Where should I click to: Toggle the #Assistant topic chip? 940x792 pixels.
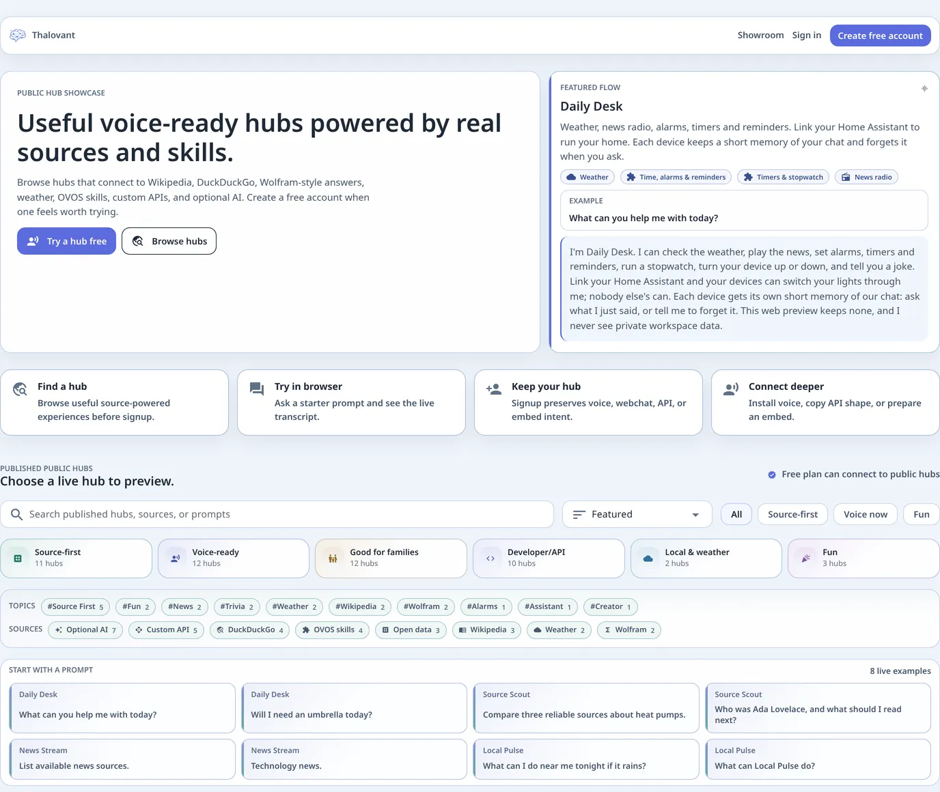547,607
